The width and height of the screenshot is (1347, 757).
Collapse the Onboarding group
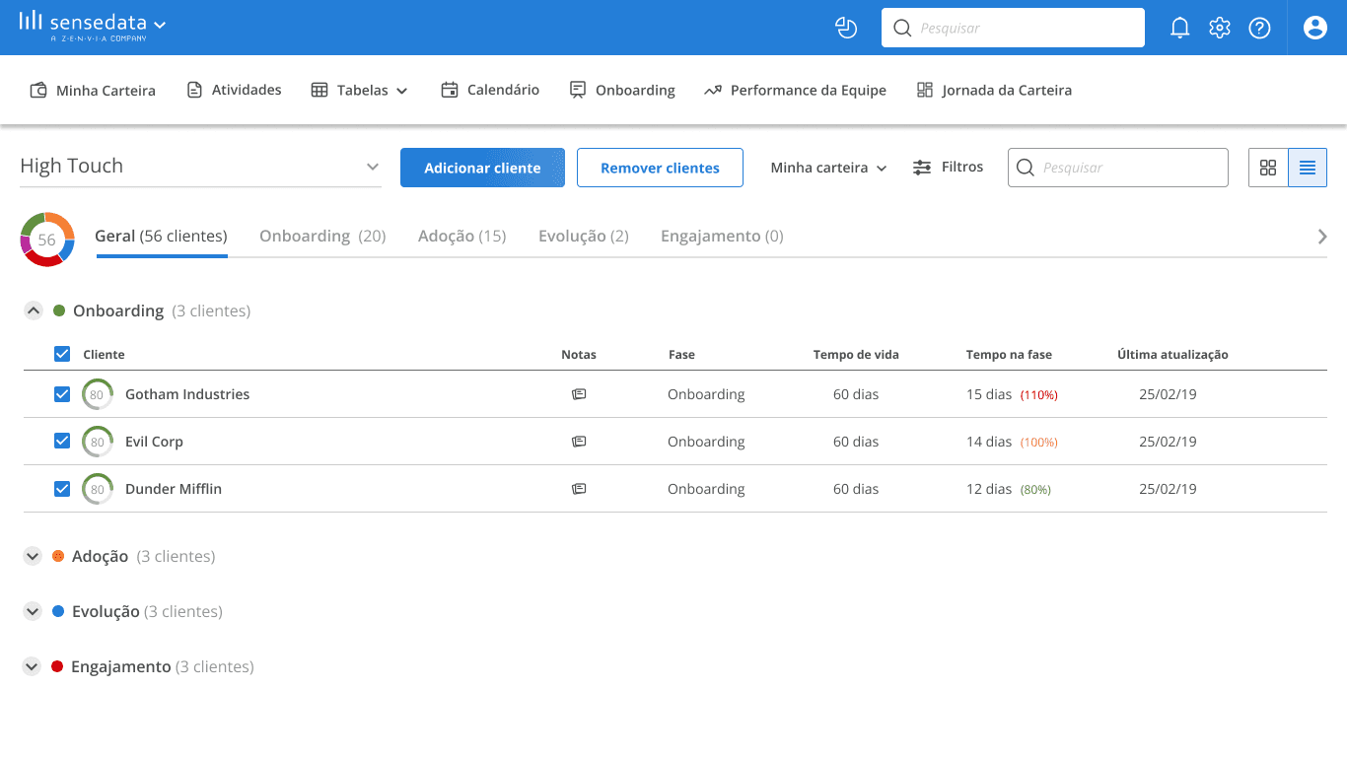pos(33,310)
